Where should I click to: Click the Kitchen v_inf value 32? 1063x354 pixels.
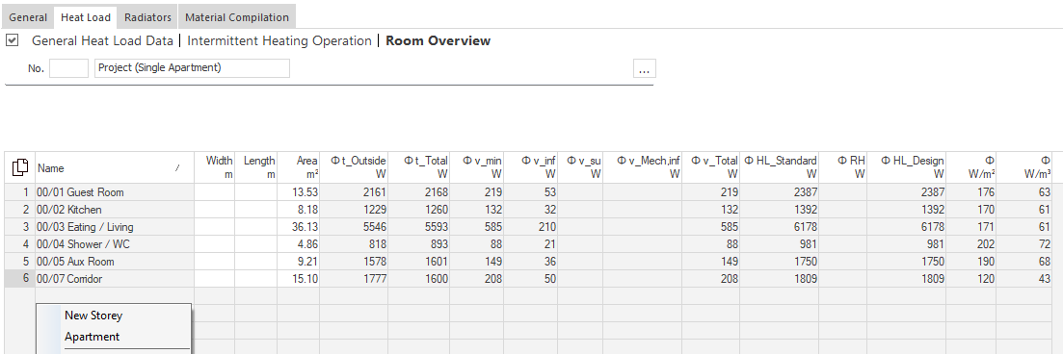(x=531, y=210)
